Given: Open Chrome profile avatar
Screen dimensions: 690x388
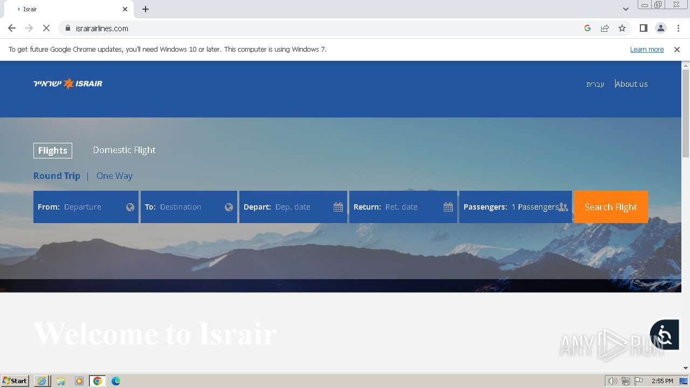Looking at the screenshot, I should tap(661, 28).
